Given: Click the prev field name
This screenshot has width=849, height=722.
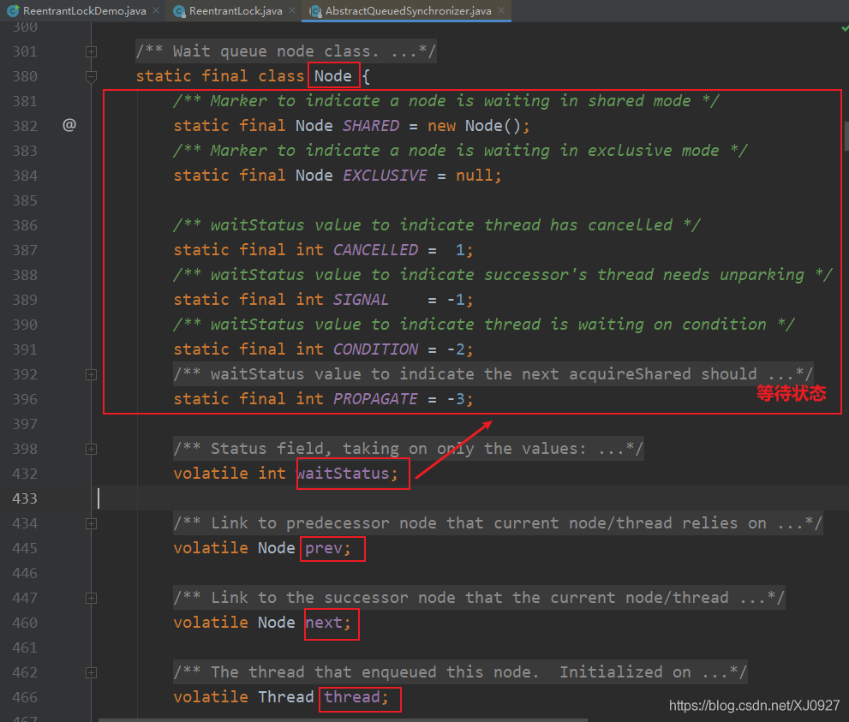Looking at the screenshot, I should pyautogui.click(x=324, y=548).
